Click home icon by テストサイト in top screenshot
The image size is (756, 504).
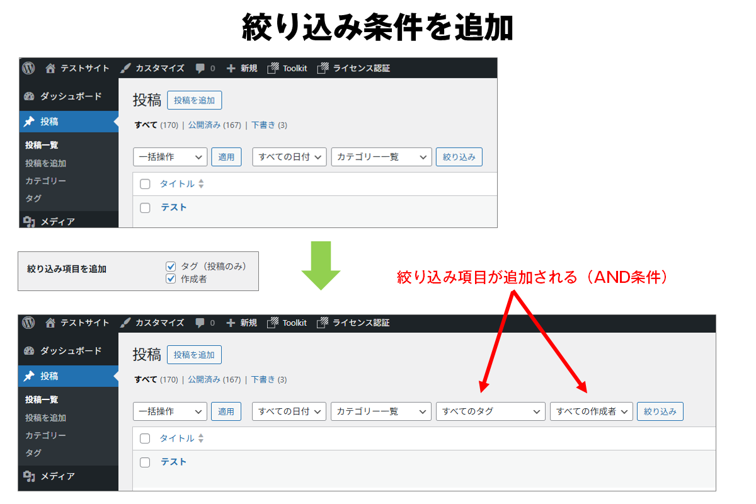tap(50, 68)
